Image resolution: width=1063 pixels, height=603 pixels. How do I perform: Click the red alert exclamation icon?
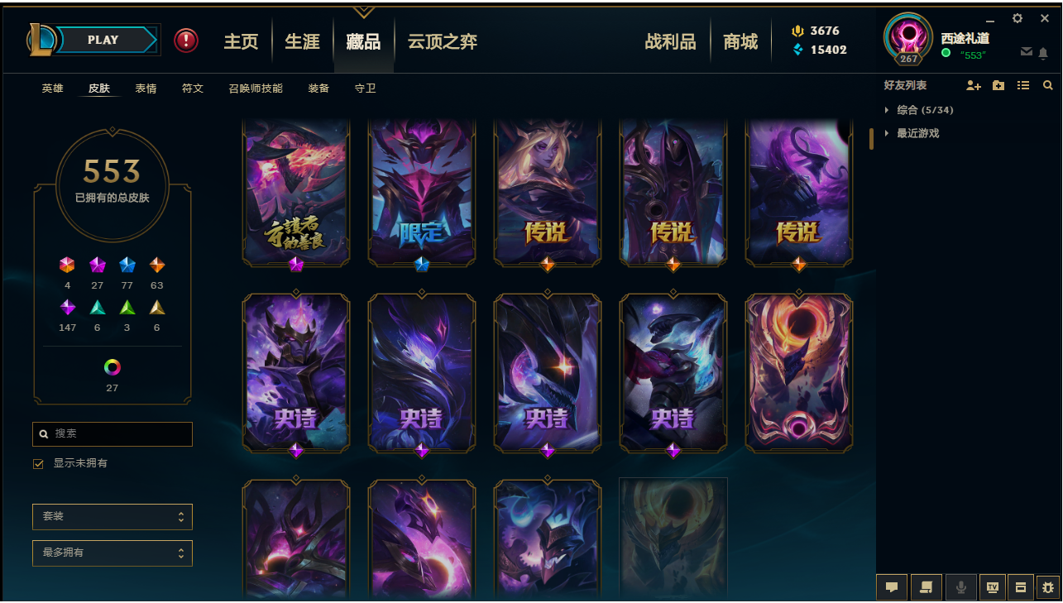(186, 40)
